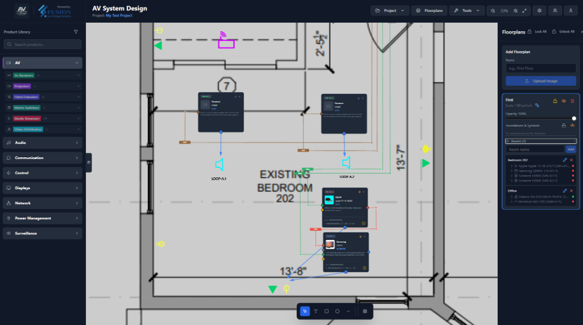Viewport: 583px width, 325px height.
Task: Toggle grid icon in bottom toolbar
Action: pyautogui.click(x=365, y=311)
